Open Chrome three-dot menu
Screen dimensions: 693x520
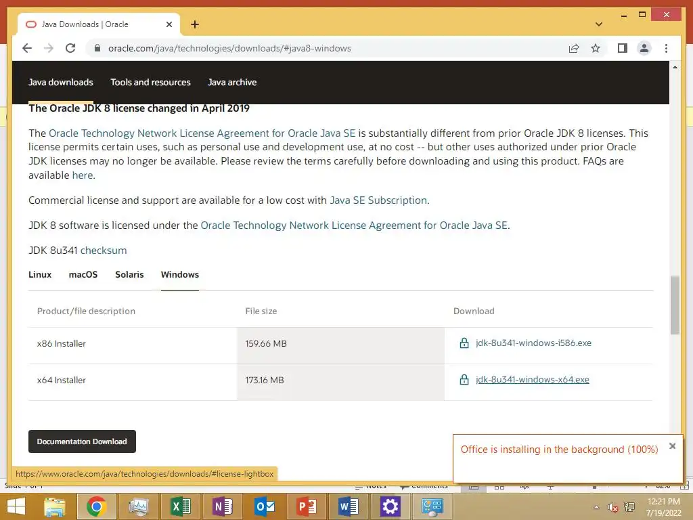tap(666, 48)
